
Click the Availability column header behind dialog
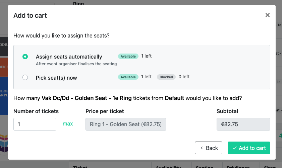[168, 167]
